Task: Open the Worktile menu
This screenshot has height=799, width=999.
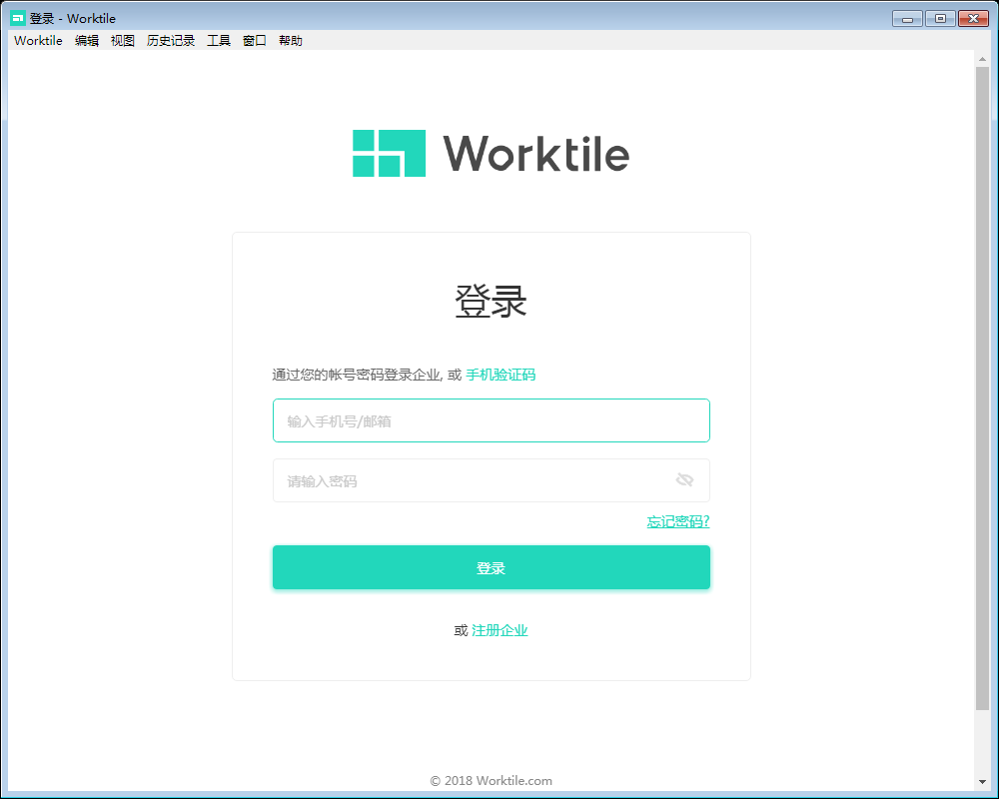Action: [x=37, y=40]
